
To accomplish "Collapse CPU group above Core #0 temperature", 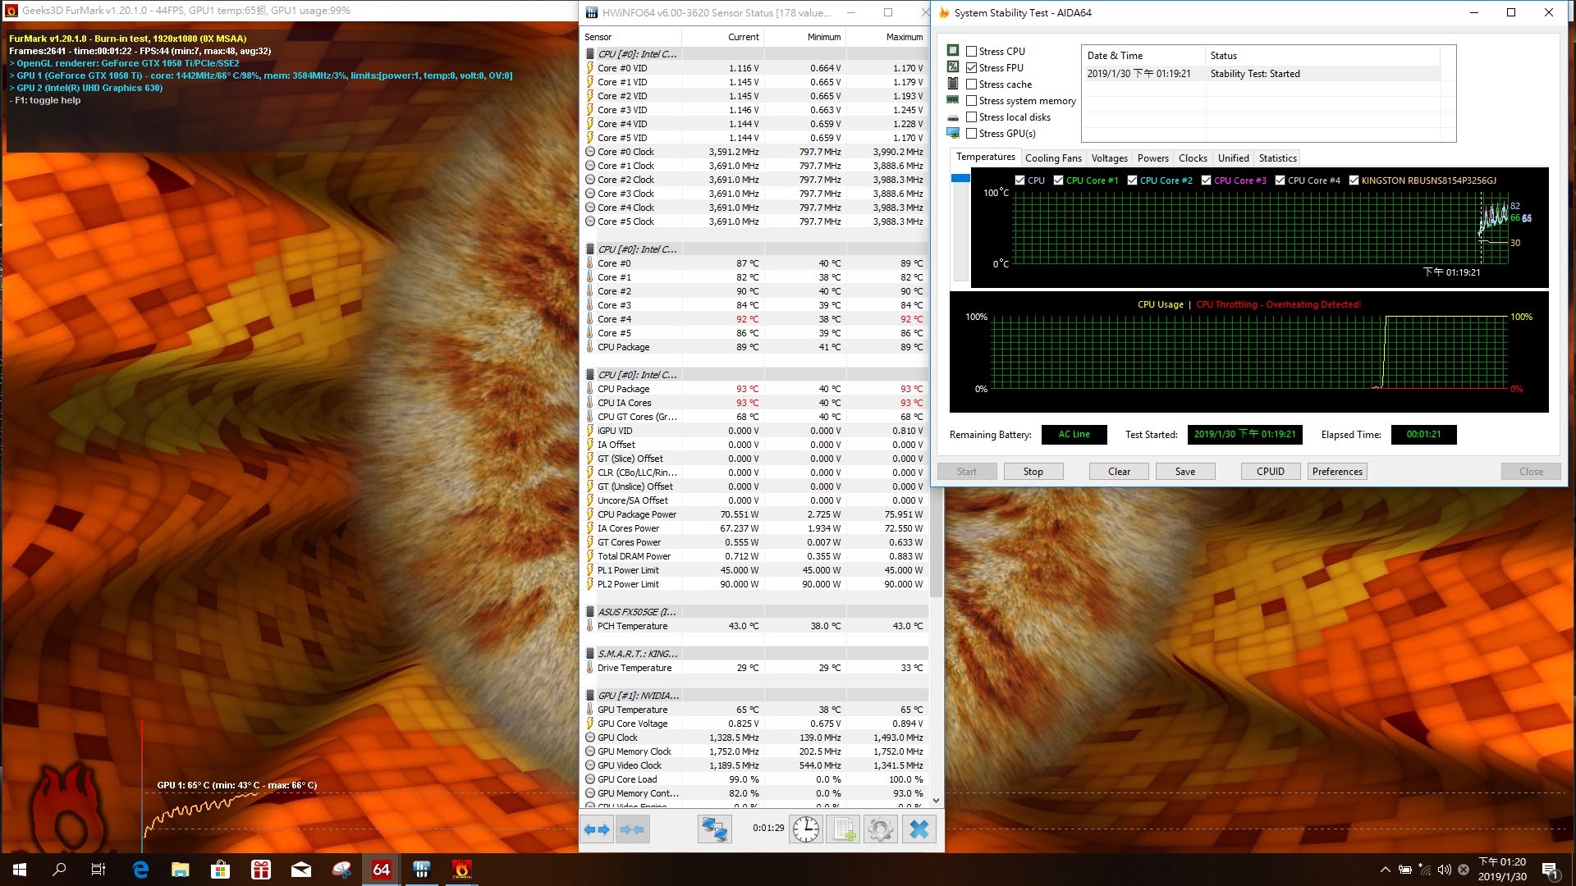I will pos(590,249).
